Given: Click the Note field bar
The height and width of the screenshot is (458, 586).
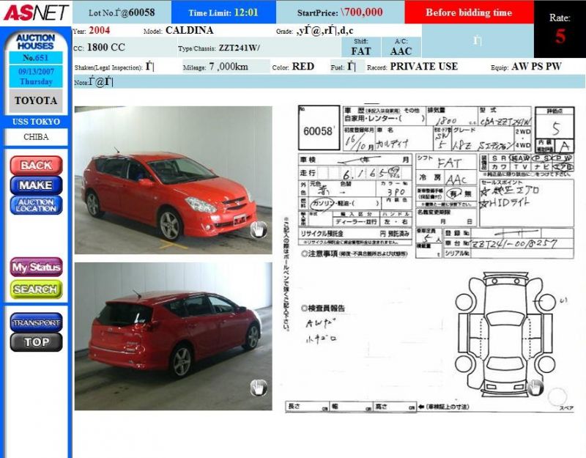Looking at the screenshot, I should pos(329,81).
